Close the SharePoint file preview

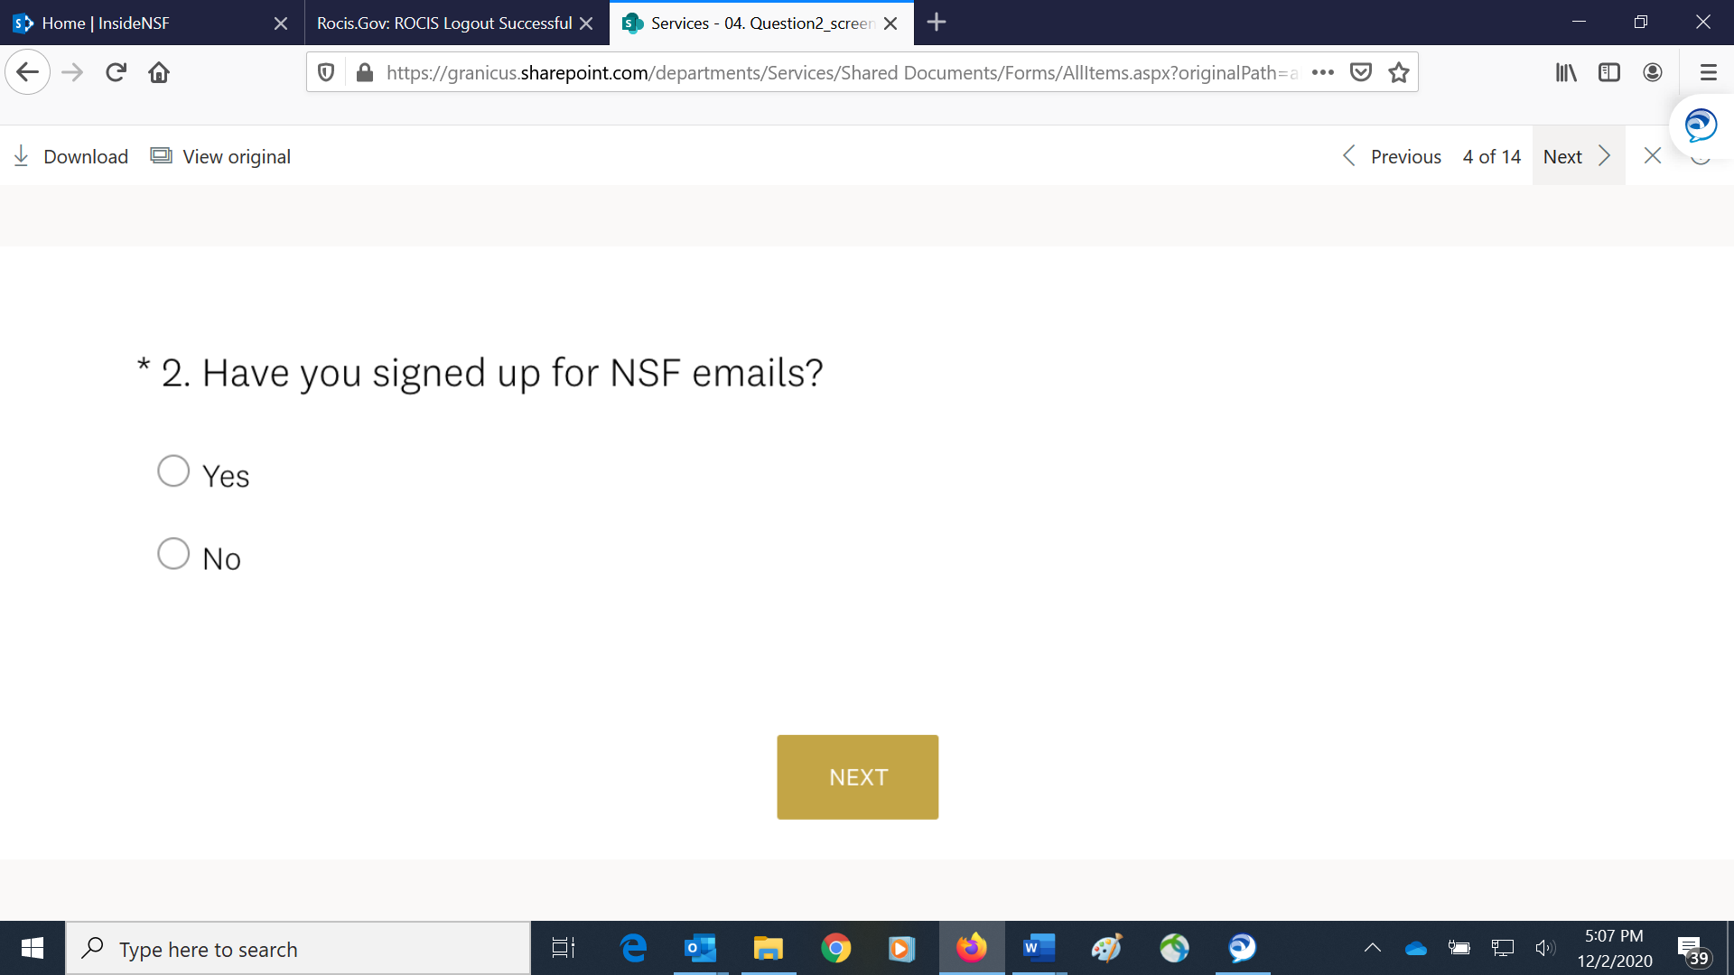(1653, 155)
